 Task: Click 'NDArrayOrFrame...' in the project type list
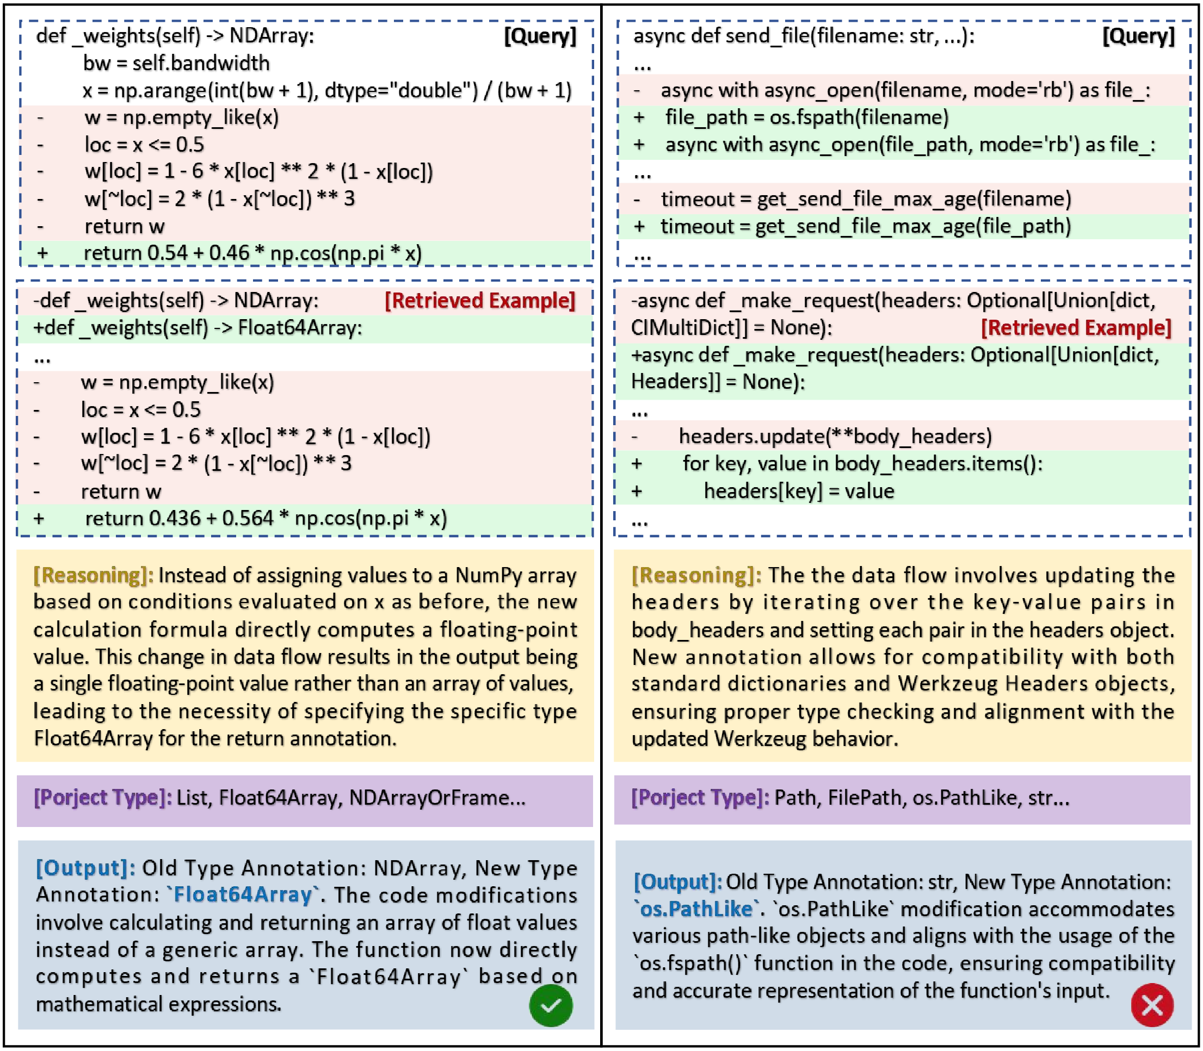[437, 798]
